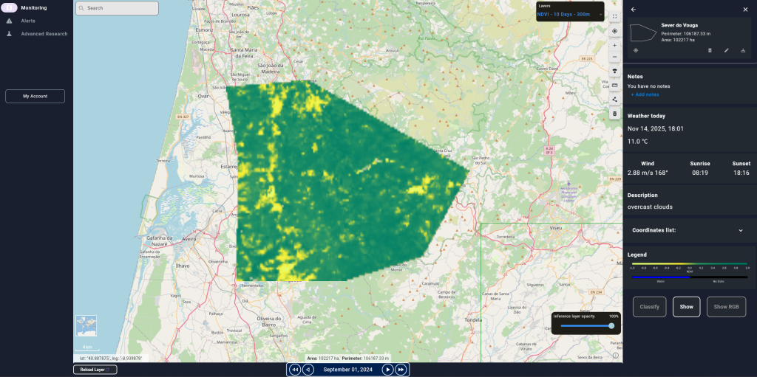Click the My Account button
Screen dimensions: 757x377
pyautogui.click(x=35, y=96)
